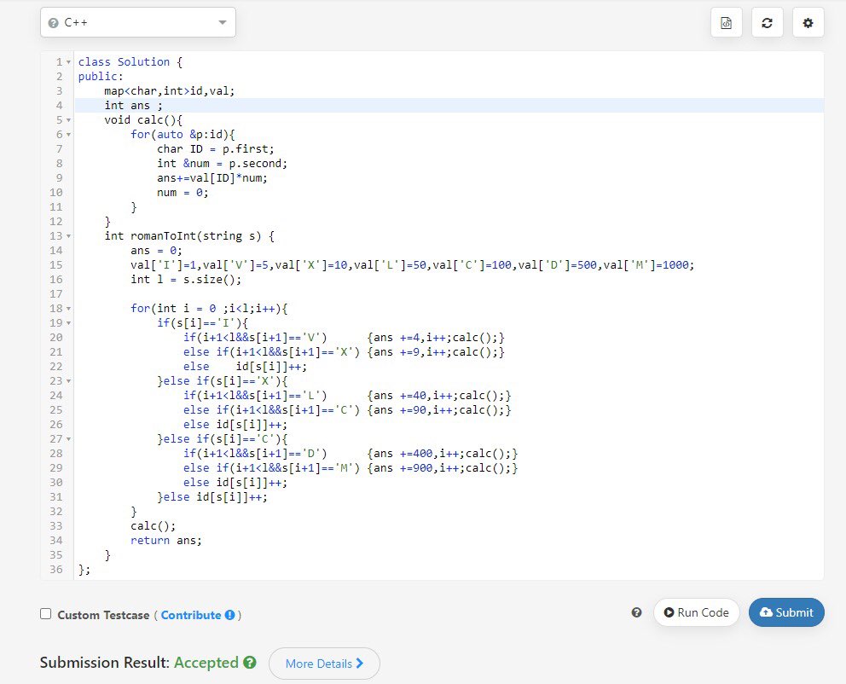This screenshot has width=846, height=684.
Task: Click the help icon left of Run Code
Action: point(637,612)
